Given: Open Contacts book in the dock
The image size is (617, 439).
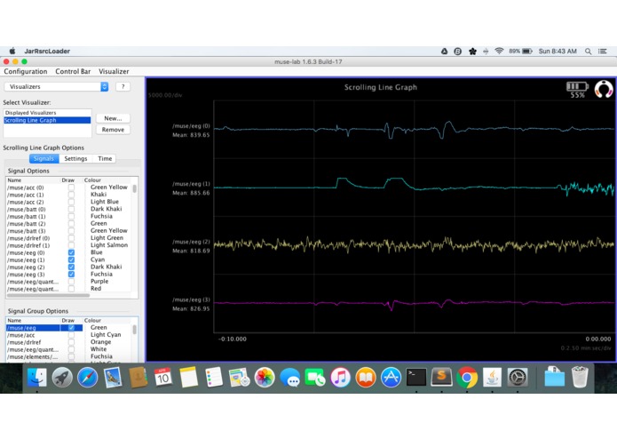Looking at the screenshot, I should point(138,378).
